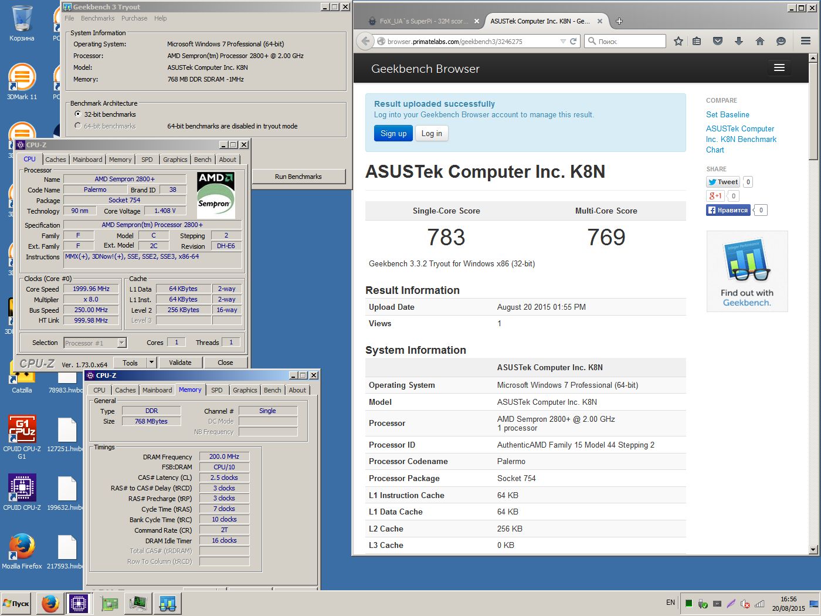Click Set Baseline link

pos(728,114)
